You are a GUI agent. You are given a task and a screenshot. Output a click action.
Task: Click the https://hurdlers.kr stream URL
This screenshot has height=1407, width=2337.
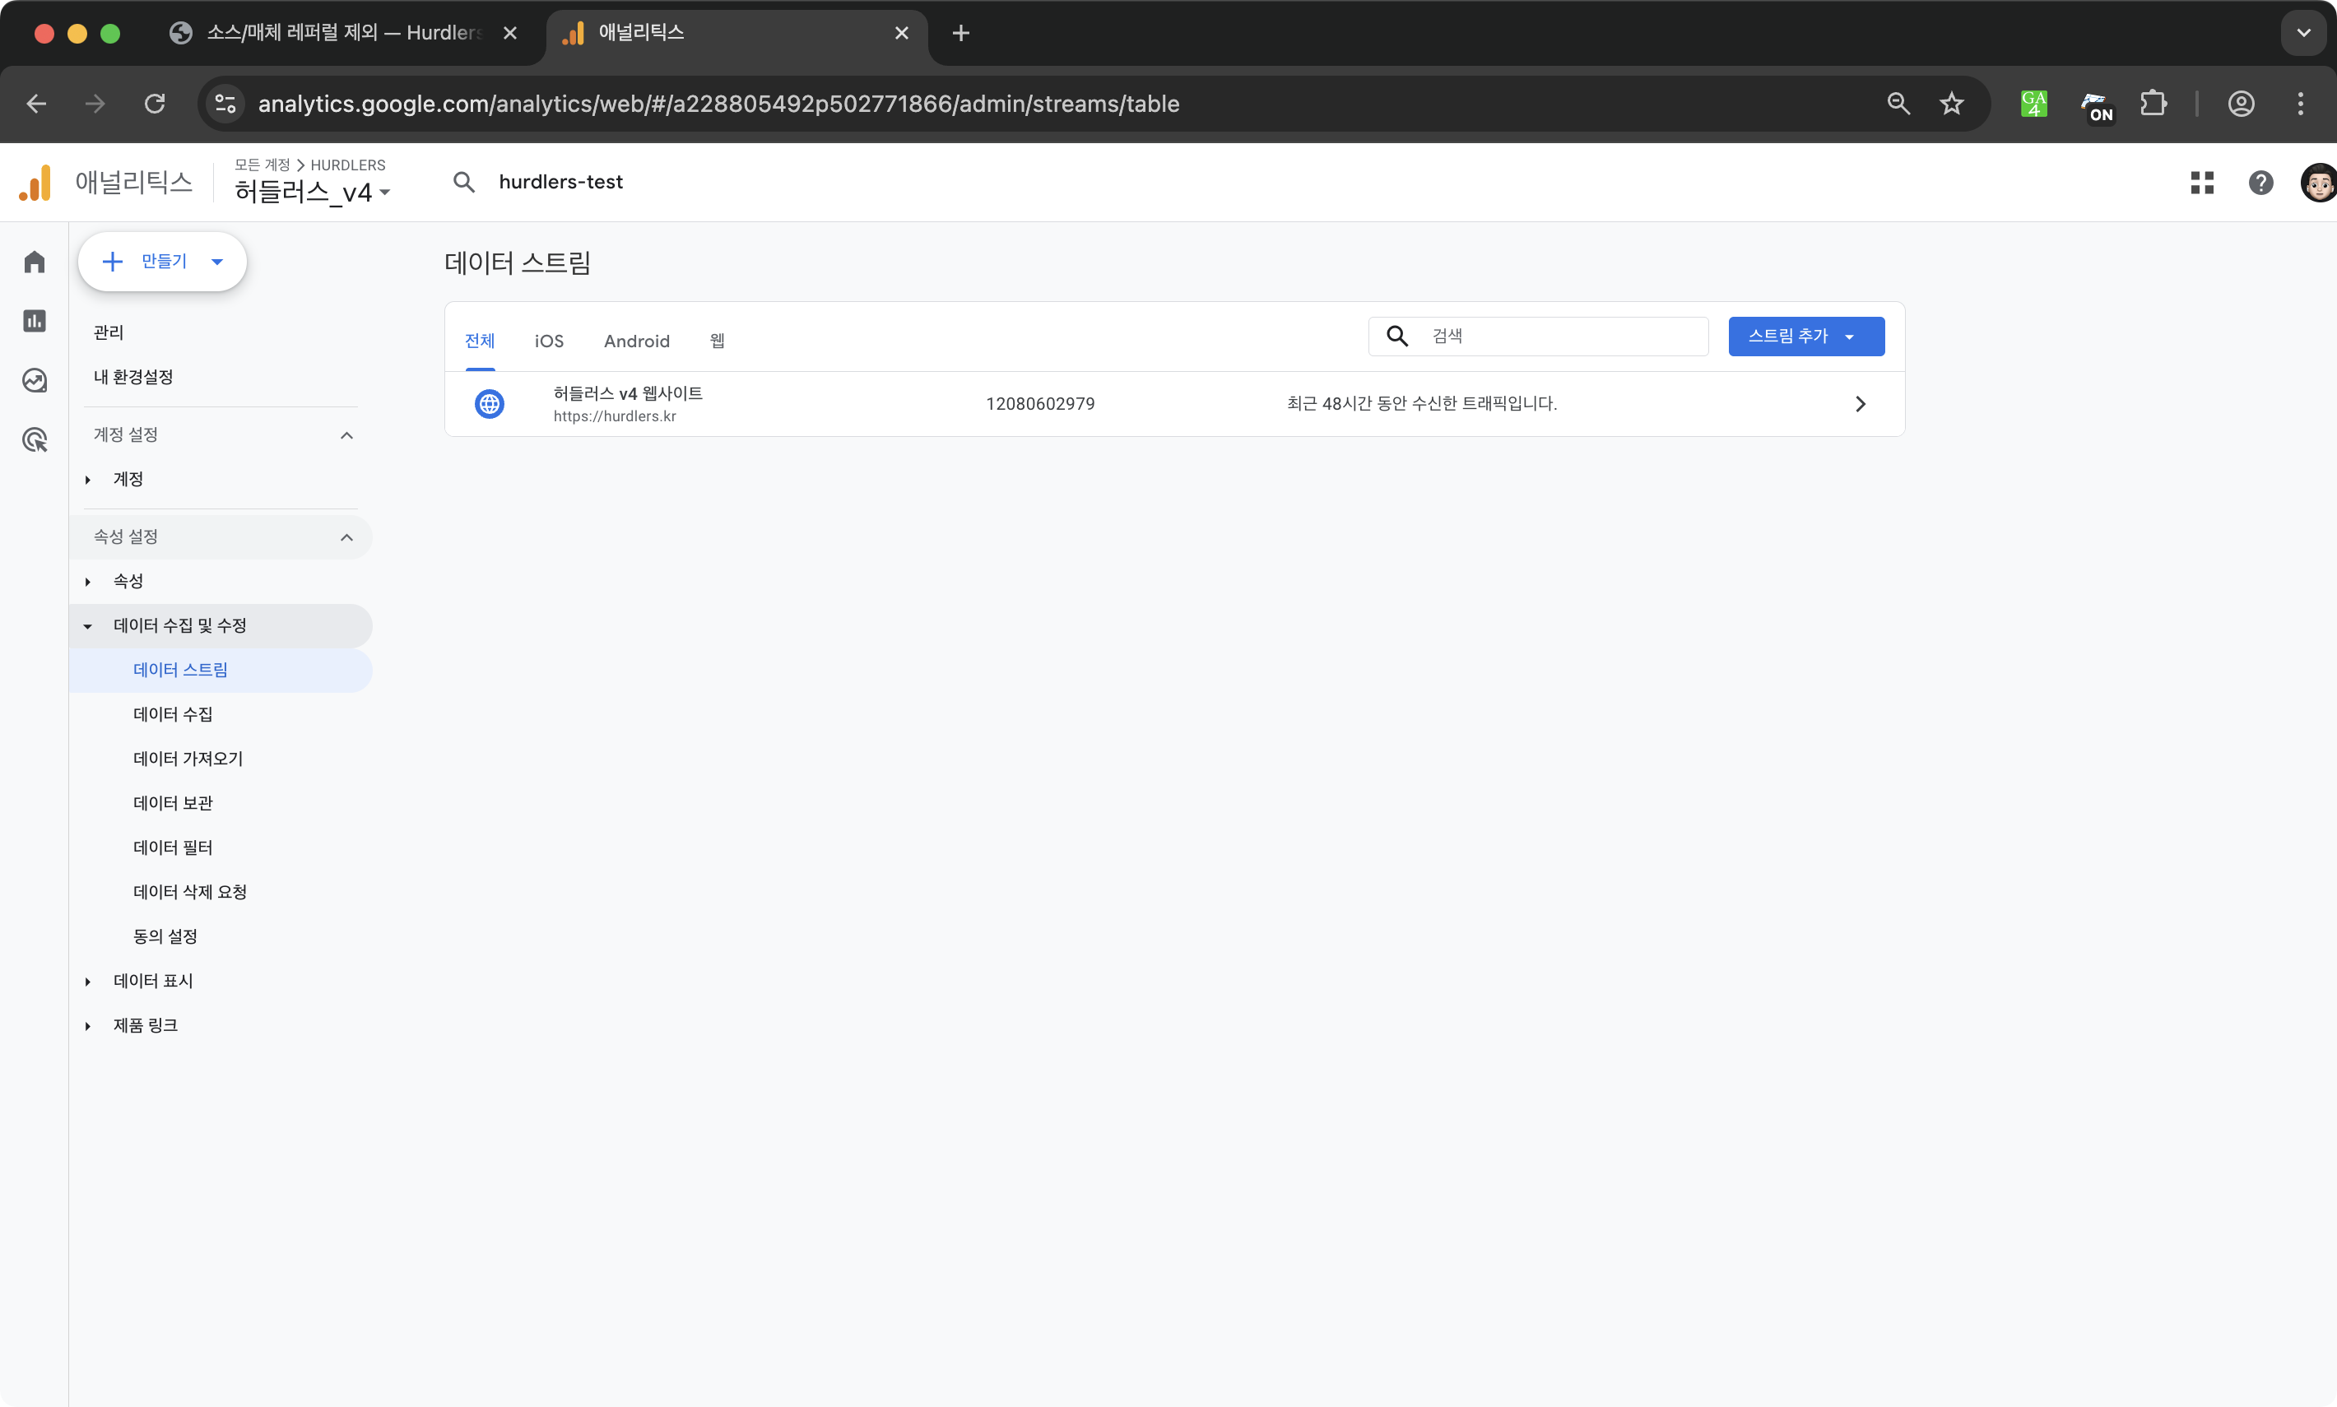pyautogui.click(x=616, y=416)
